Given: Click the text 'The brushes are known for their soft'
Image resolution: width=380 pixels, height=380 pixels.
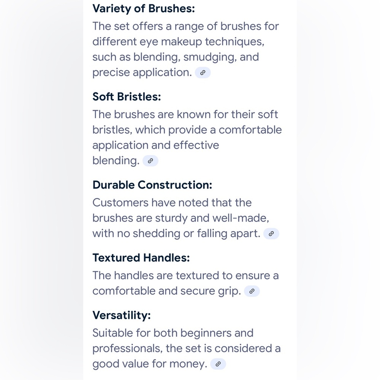Looking at the screenshot, I should point(185,114).
